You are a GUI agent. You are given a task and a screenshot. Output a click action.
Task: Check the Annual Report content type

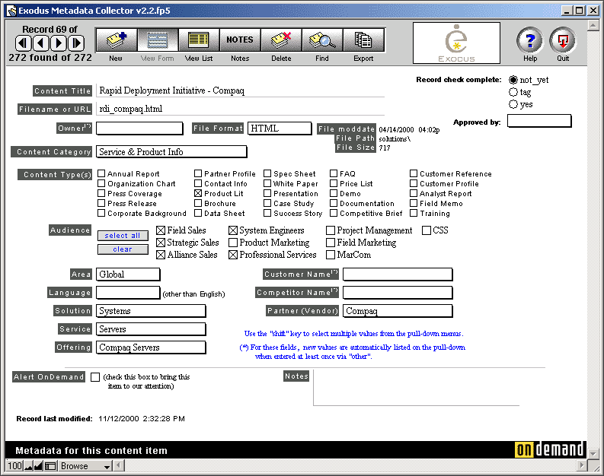[x=101, y=174]
